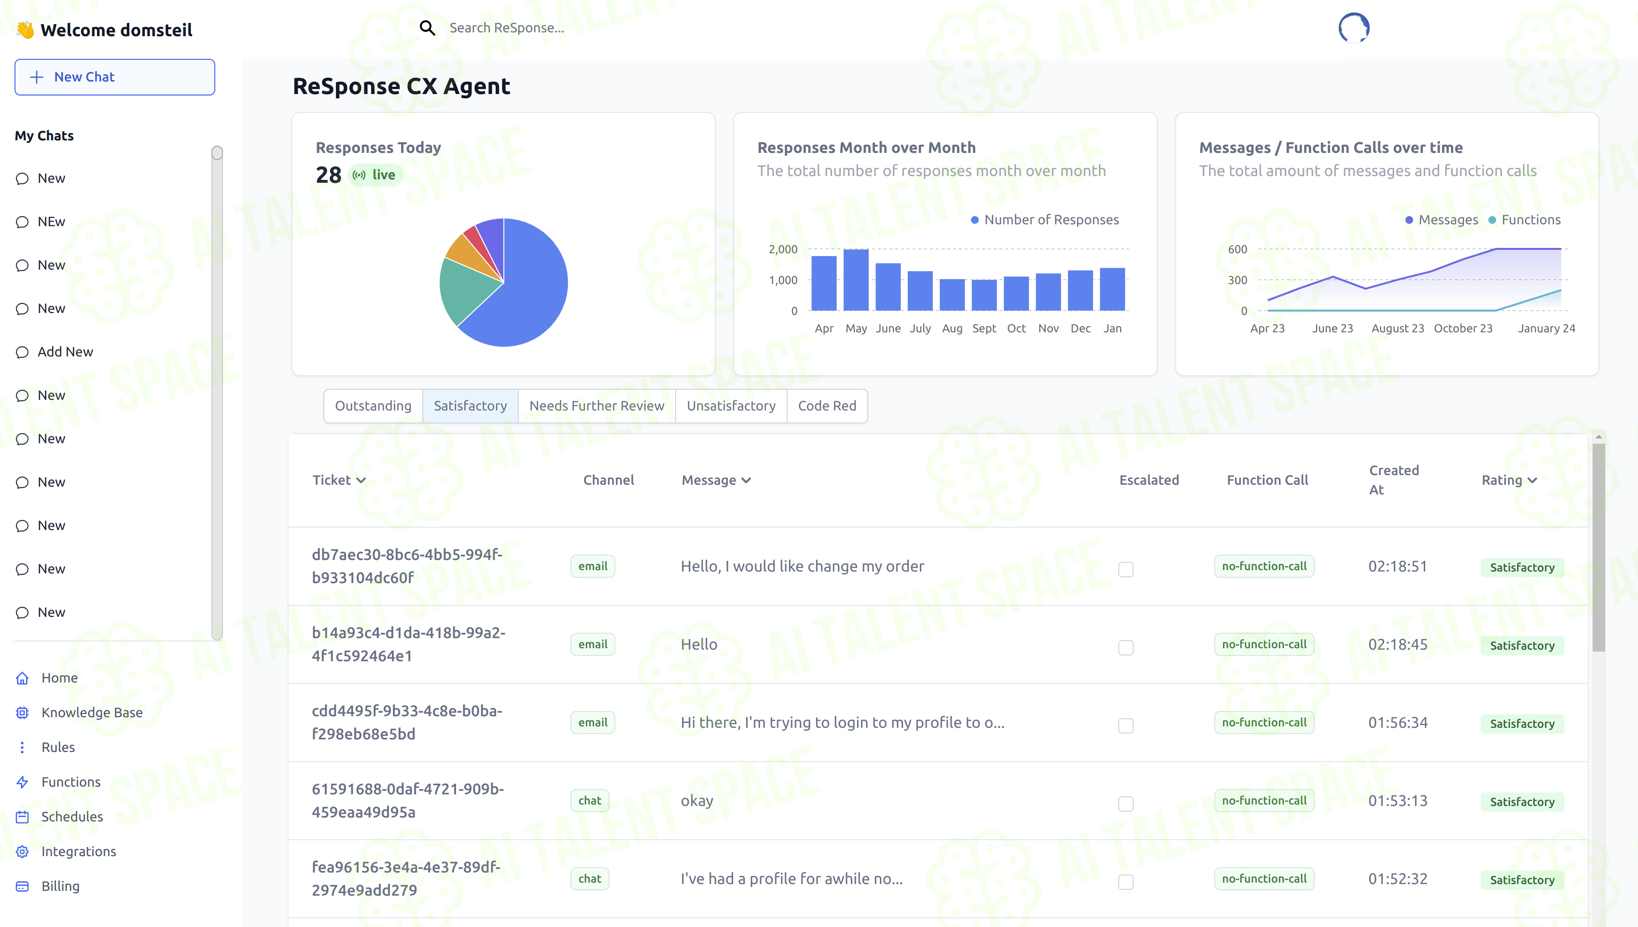The image size is (1638, 927).
Task: Click the Integrations gear icon
Action: 22,851
